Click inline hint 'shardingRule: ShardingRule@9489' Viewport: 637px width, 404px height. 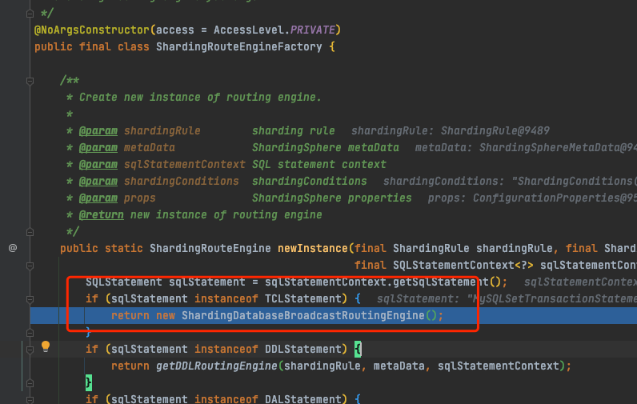[450, 130]
